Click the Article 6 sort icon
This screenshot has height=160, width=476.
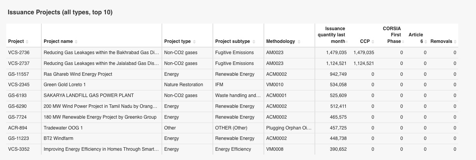[x=425, y=42]
